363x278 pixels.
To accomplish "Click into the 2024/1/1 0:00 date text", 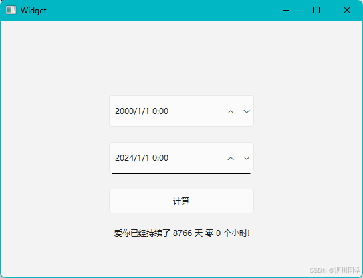I will pos(142,158).
